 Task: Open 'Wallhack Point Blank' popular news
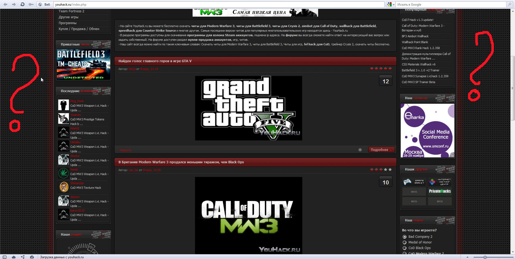[415, 42]
